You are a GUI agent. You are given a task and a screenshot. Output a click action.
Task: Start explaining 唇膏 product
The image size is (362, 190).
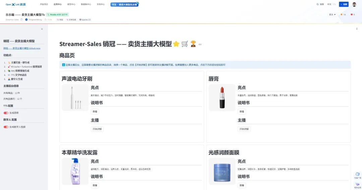[244, 129]
